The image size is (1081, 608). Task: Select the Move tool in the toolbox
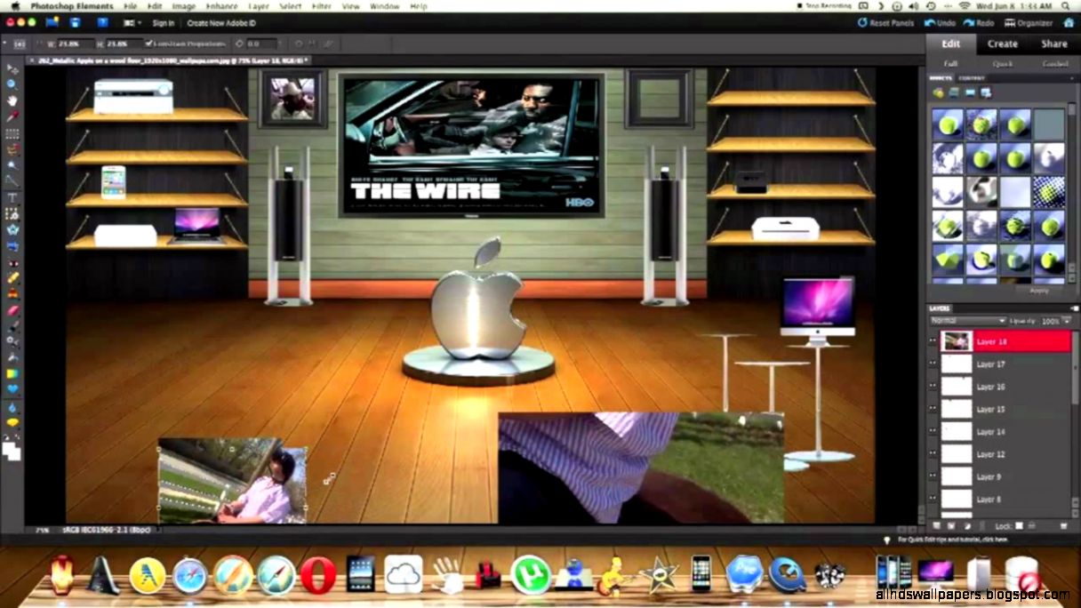point(12,68)
